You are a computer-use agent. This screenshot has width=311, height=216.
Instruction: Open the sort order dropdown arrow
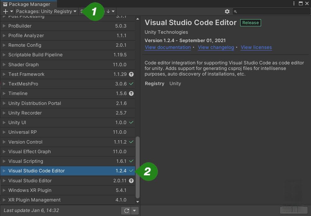coord(113,11)
